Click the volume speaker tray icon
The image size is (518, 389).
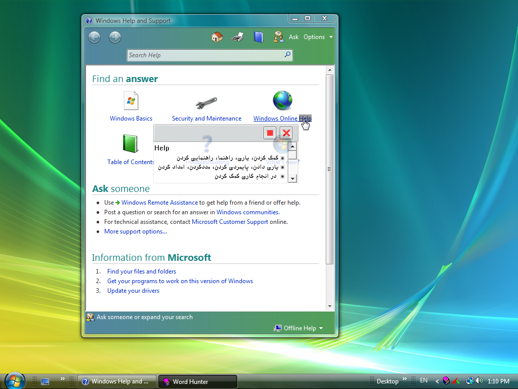pyautogui.click(x=480, y=381)
